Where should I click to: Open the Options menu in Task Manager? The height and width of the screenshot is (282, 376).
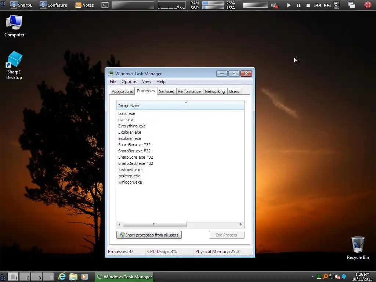click(129, 82)
